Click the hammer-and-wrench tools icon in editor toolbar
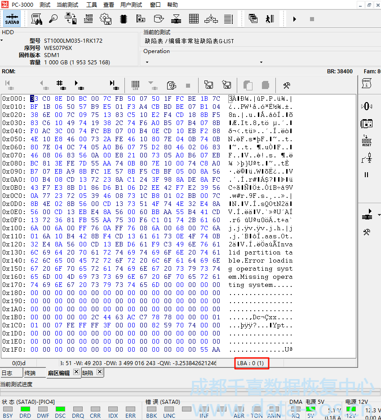The width and height of the screenshot is (381, 420). click(286, 85)
